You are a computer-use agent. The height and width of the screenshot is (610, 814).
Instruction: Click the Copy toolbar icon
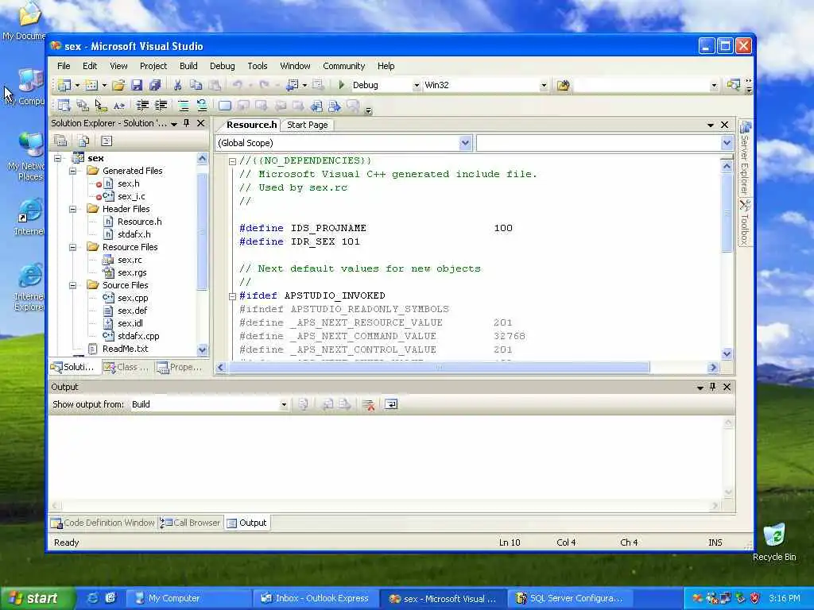point(196,85)
